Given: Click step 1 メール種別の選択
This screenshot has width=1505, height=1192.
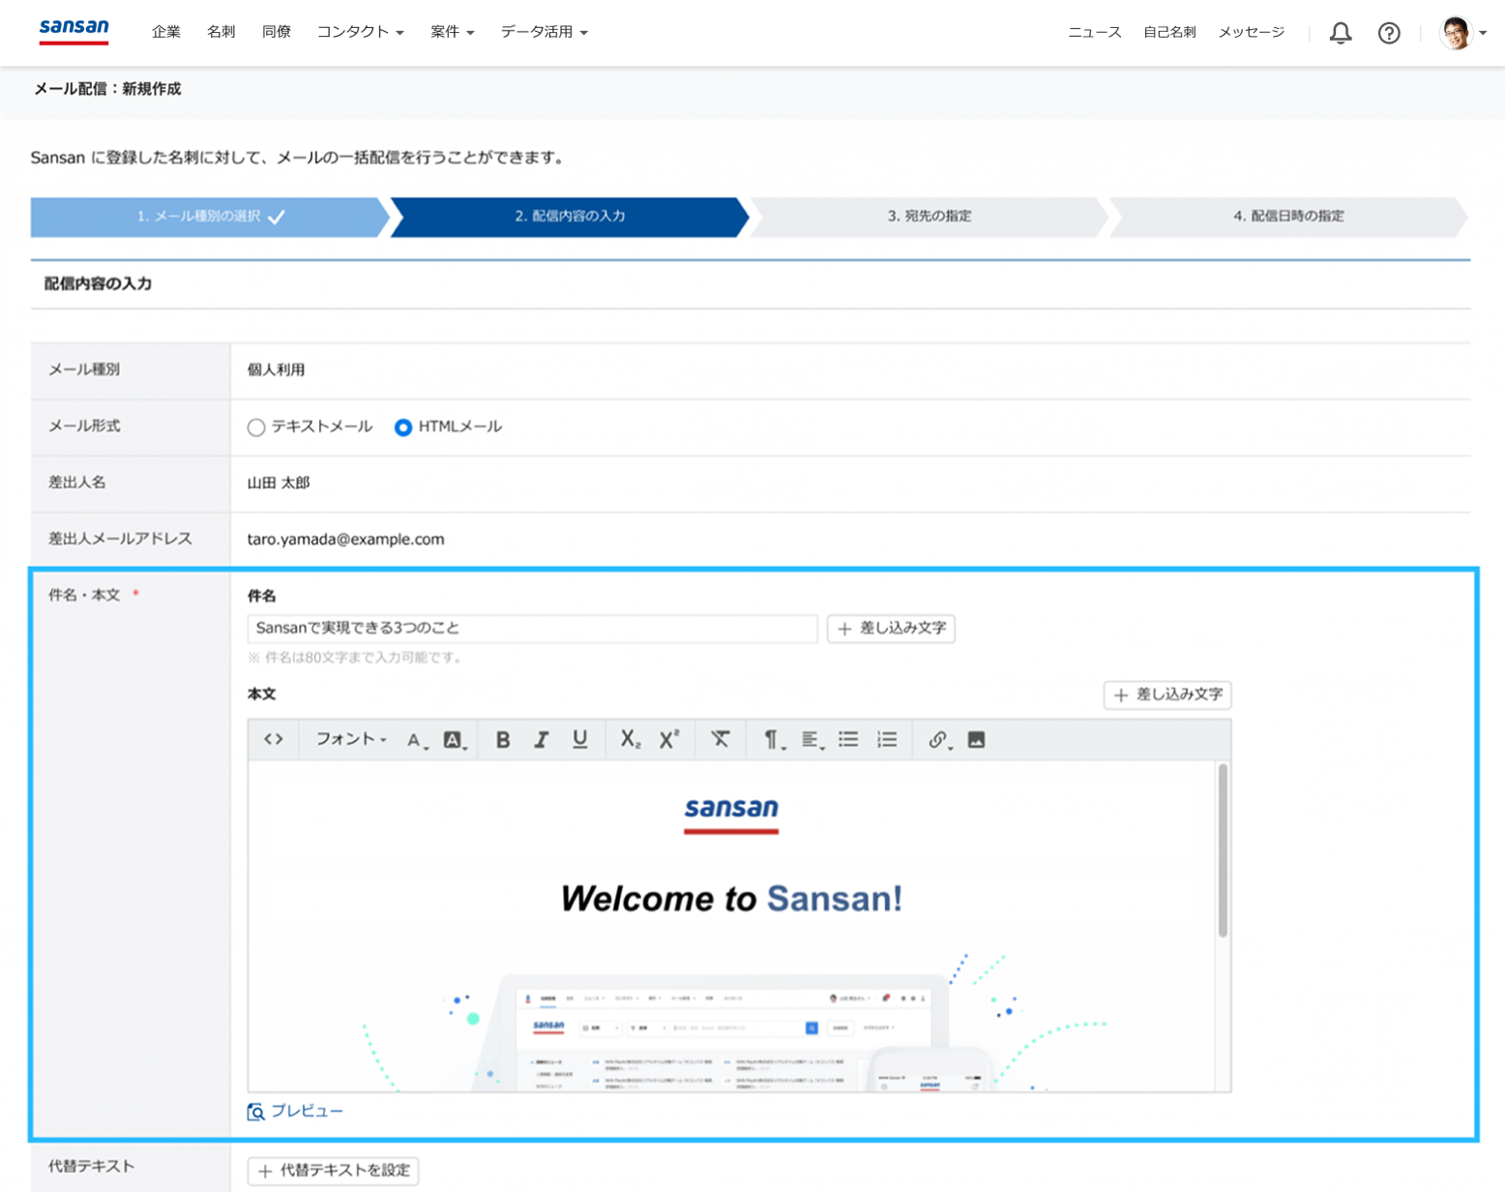Looking at the screenshot, I should [209, 217].
